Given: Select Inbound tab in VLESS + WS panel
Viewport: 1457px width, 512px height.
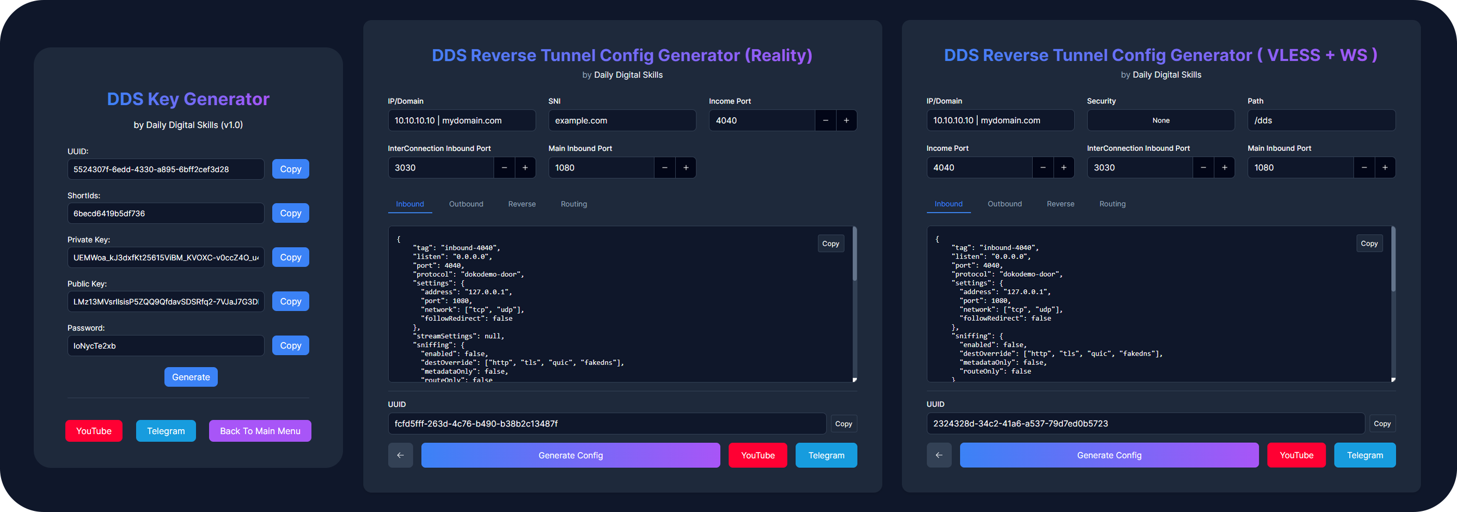Looking at the screenshot, I should 948,204.
